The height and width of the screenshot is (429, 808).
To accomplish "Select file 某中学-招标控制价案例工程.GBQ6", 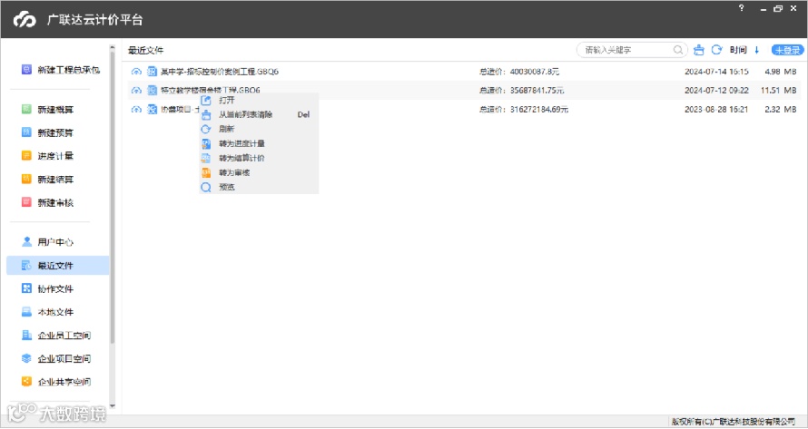I will pyautogui.click(x=220, y=72).
